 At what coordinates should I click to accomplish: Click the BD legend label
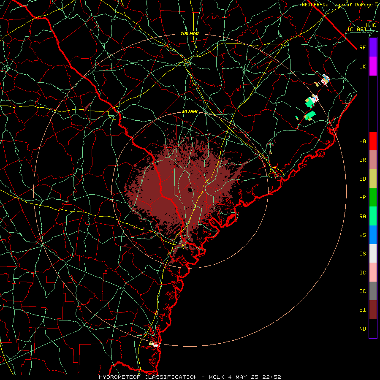(x=362, y=179)
